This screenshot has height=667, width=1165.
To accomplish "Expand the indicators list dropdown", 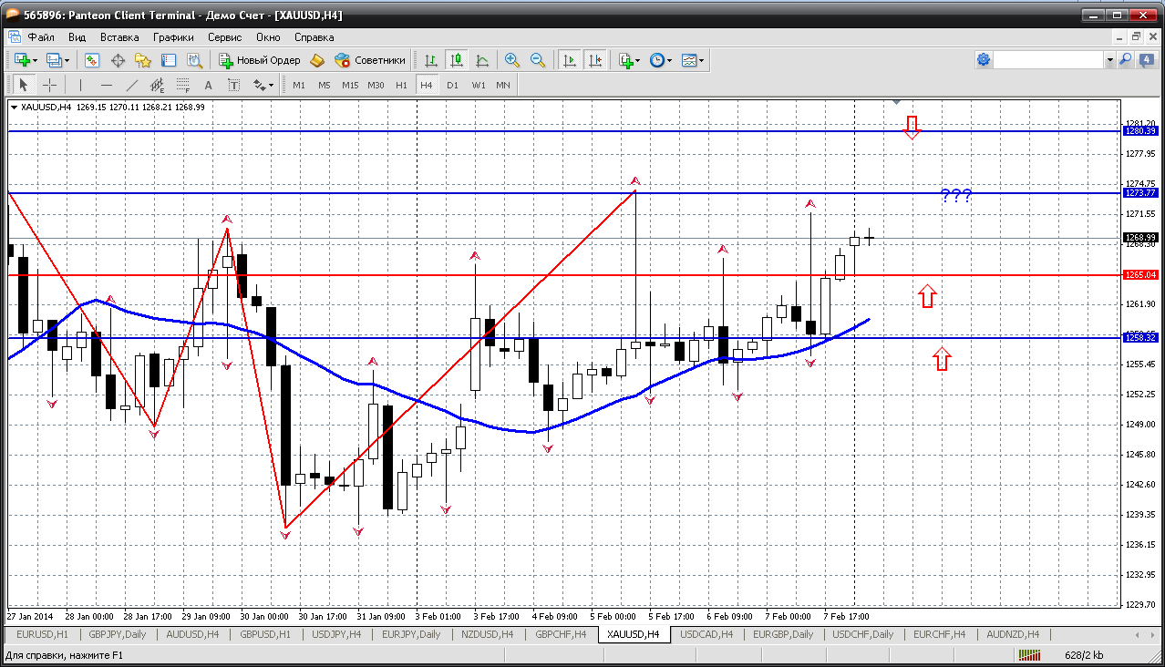I will coord(629,60).
